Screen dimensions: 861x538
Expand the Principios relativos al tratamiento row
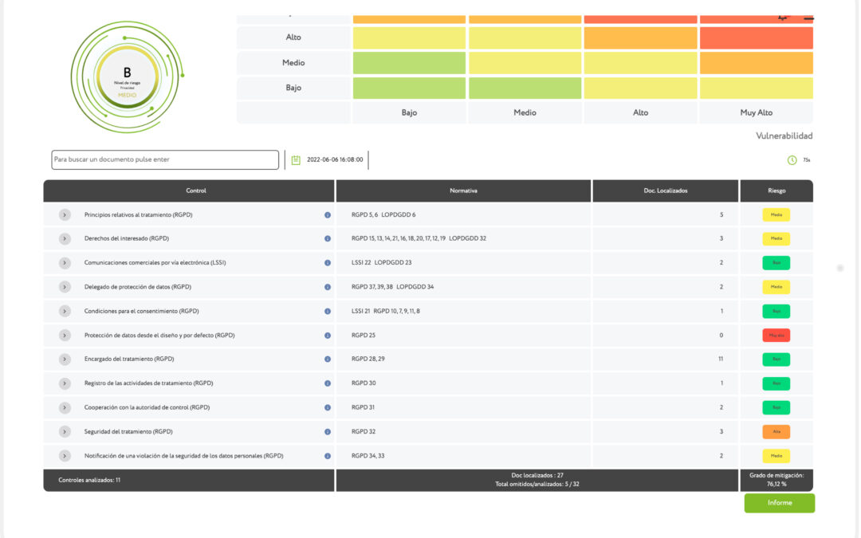(x=65, y=215)
